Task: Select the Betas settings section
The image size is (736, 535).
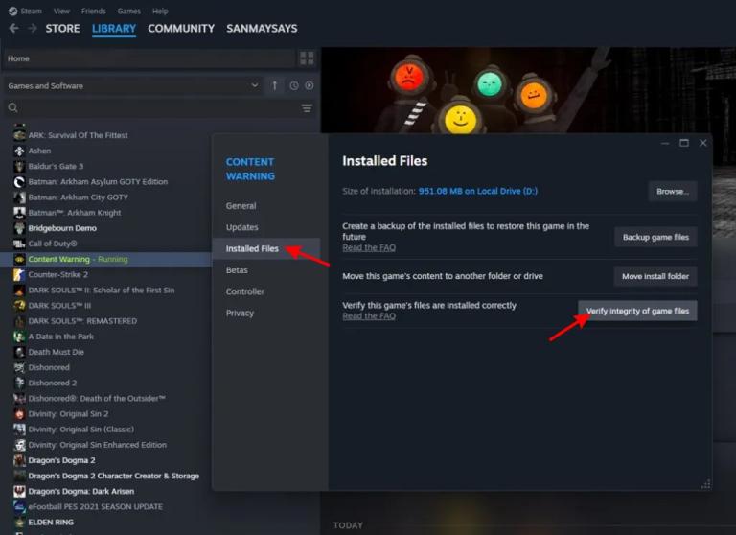Action: click(237, 270)
